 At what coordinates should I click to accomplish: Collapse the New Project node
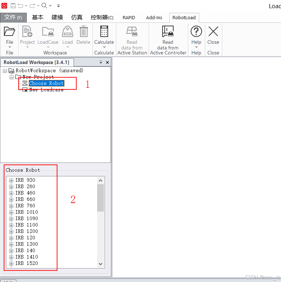click(x=11, y=77)
